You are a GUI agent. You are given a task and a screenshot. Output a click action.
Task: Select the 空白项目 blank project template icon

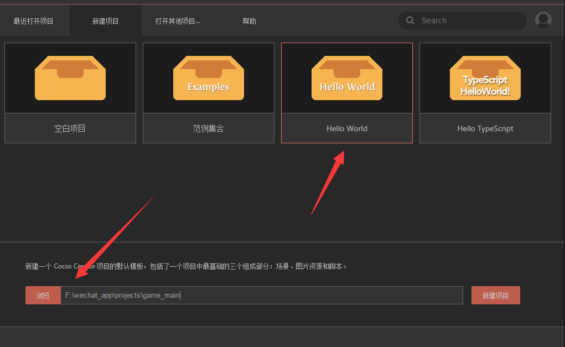pos(70,77)
